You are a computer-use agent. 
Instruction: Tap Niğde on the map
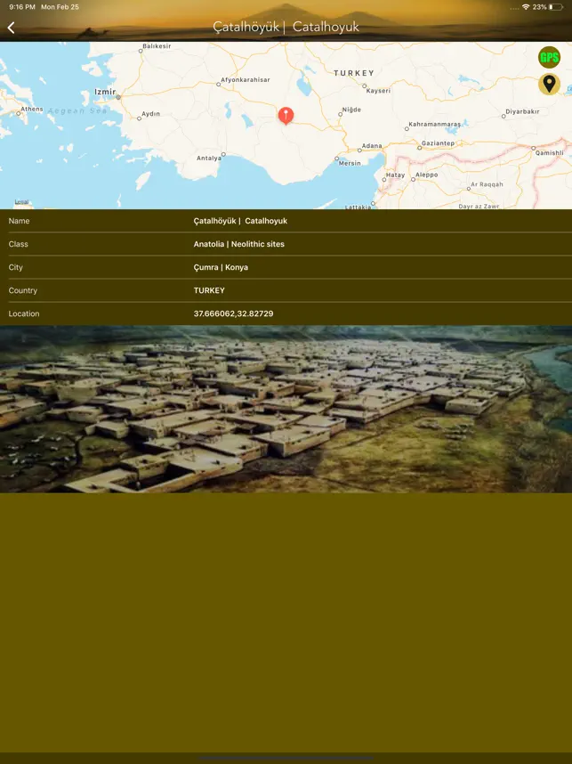351,110
